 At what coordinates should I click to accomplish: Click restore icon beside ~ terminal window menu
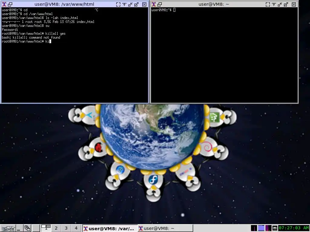click(x=160, y=4)
